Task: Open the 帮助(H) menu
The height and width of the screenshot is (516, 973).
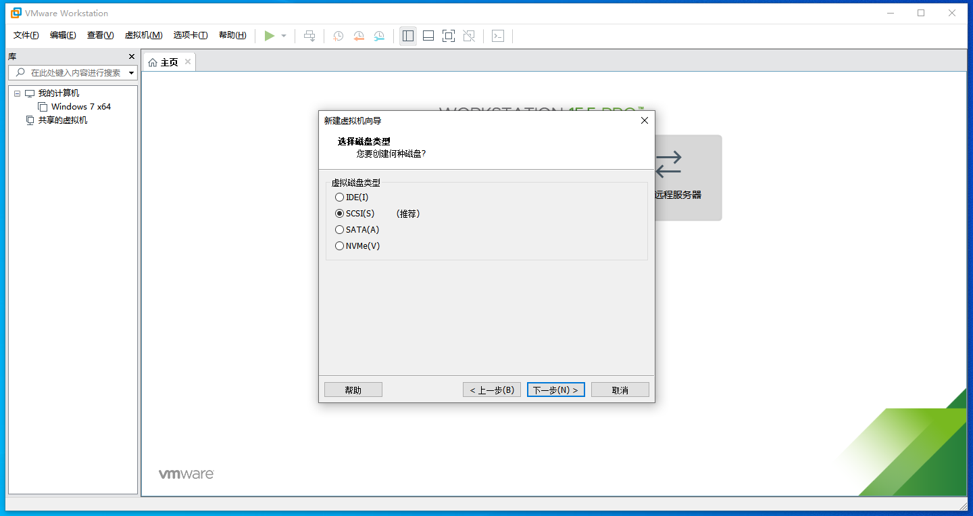Action: 232,35
